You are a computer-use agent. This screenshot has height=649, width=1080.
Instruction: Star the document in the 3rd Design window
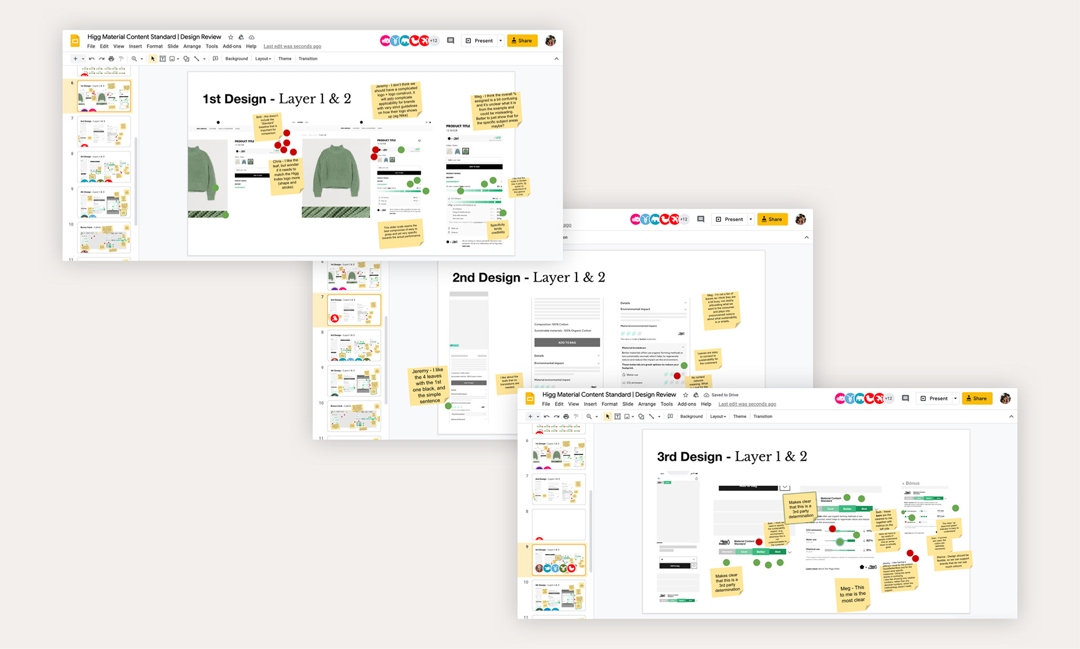pyautogui.click(x=685, y=395)
